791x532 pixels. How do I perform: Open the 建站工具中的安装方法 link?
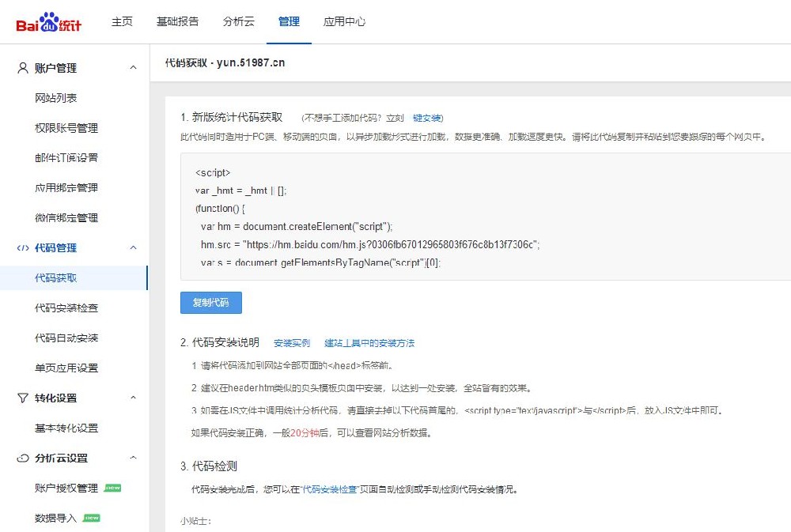click(x=369, y=344)
